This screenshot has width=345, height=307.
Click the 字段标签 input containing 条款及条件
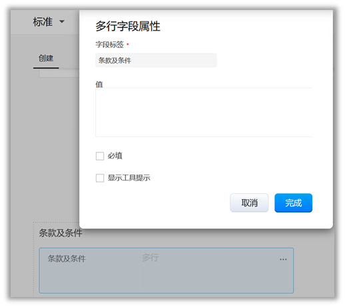tap(156, 60)
